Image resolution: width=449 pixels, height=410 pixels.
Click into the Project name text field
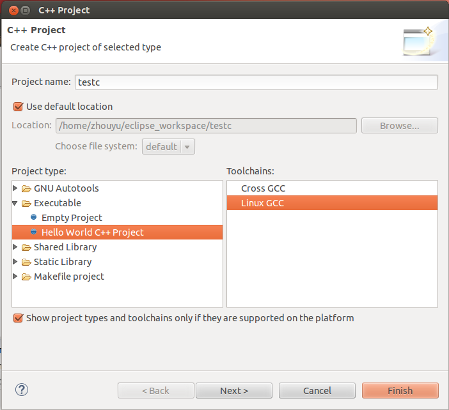[256, 82]
